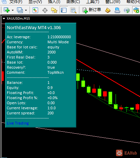Toggle the Terminal panel icon
The image size is (140, 158).
(64, 10)
